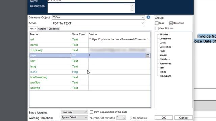Viewport: 216px width, 121px height.
Task: Select the Text tree node
Action: pyautogui.click(x=162, y=68)
